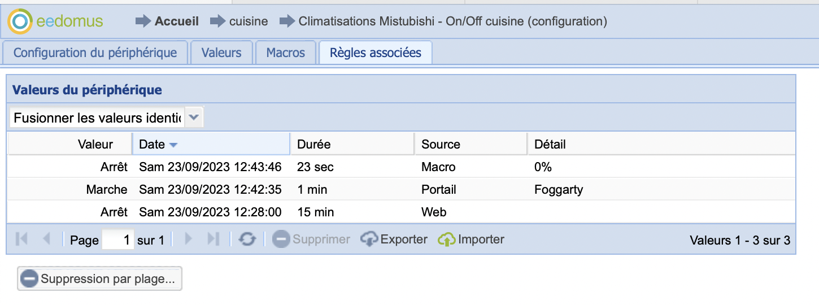Click the eedomus logo icon
Image resolution: width=819 pixels, height=305 pixels.
[x=20, y=21]
